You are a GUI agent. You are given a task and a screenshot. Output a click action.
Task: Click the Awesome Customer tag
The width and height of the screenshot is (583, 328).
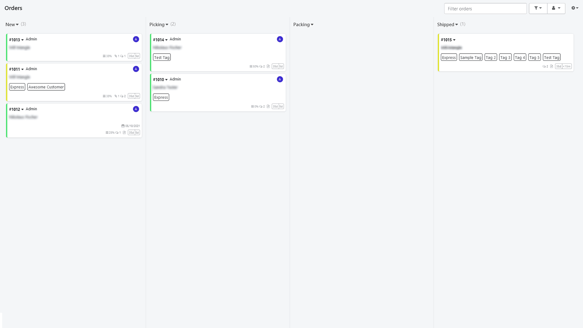46,87
